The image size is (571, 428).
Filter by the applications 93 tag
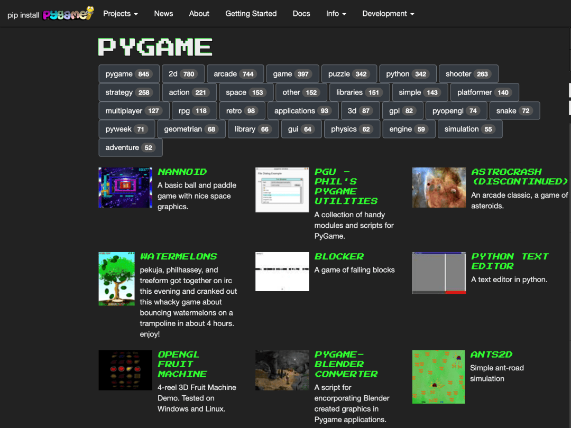[x=303, y=110]
